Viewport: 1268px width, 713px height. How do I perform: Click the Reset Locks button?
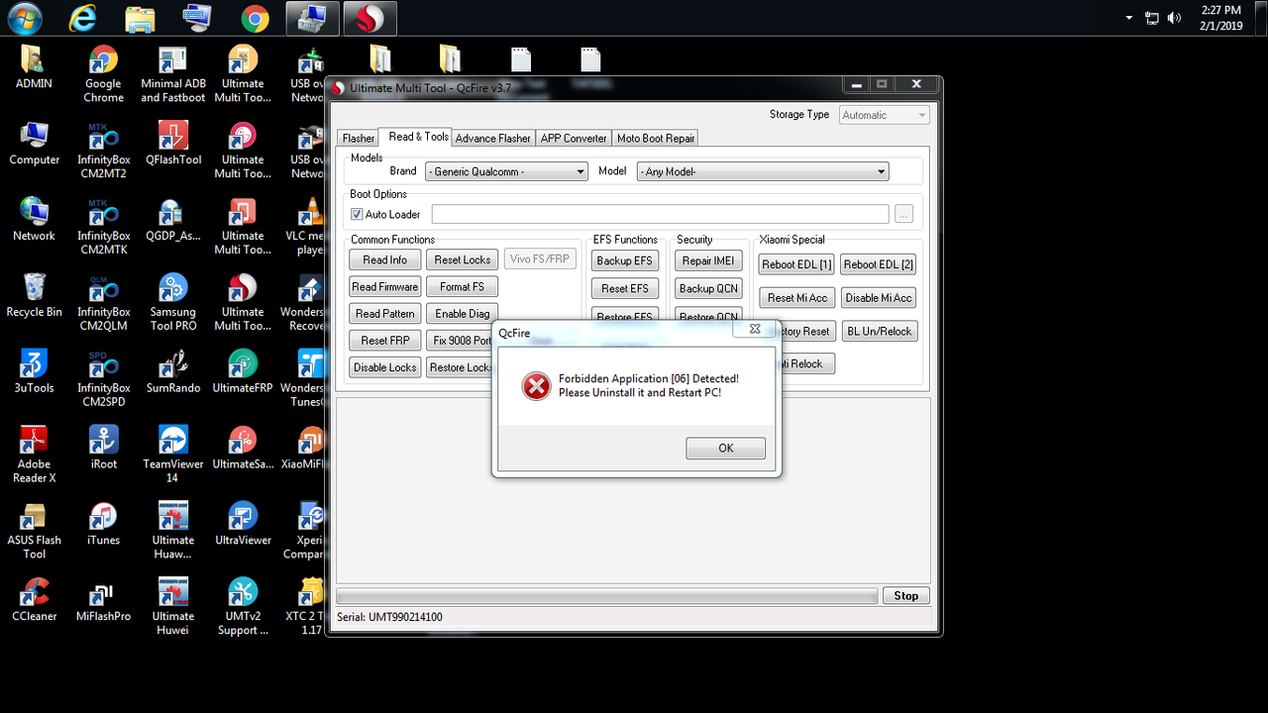[x=463, y=260]
